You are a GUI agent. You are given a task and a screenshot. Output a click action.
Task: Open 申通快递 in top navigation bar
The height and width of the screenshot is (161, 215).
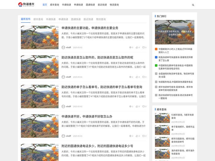[x=78, y=5]
